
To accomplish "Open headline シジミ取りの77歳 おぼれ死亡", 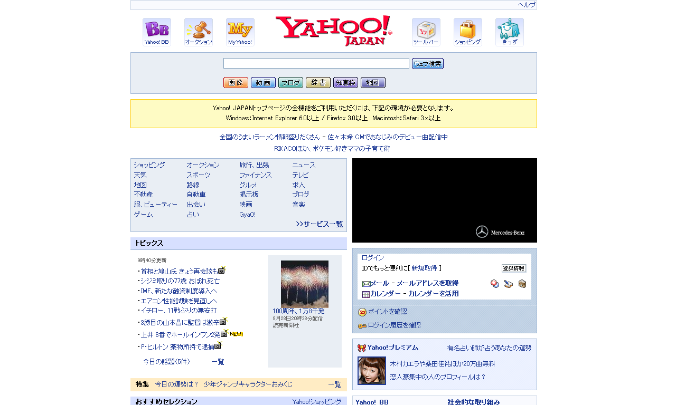I will [180, 281].
